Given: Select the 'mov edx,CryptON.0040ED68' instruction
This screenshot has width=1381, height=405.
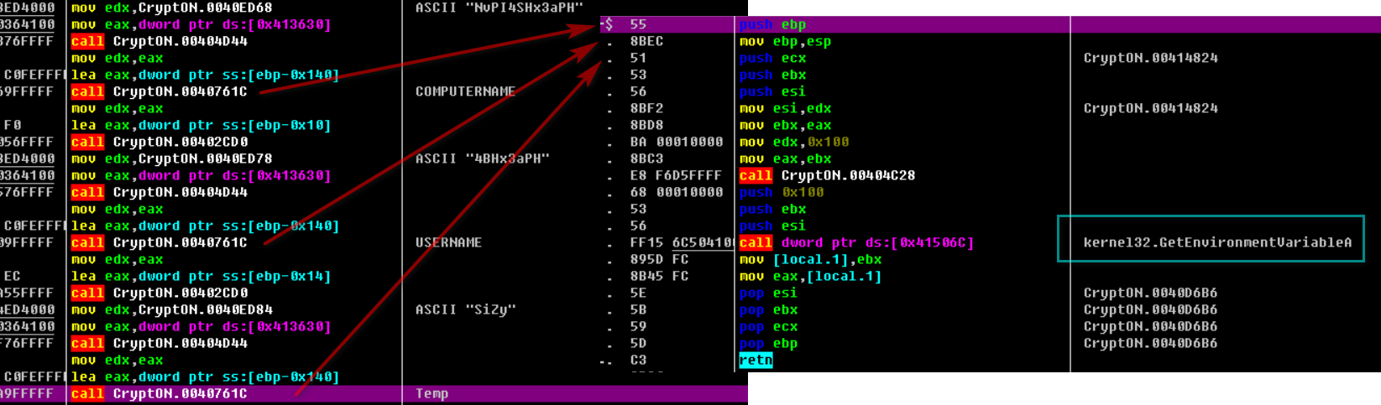Looking at the screenshot, I should (x=171, y=8).
